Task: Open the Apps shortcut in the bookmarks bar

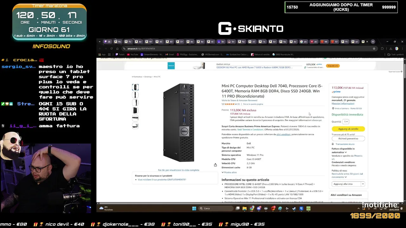Action: (x=102, y=54)
